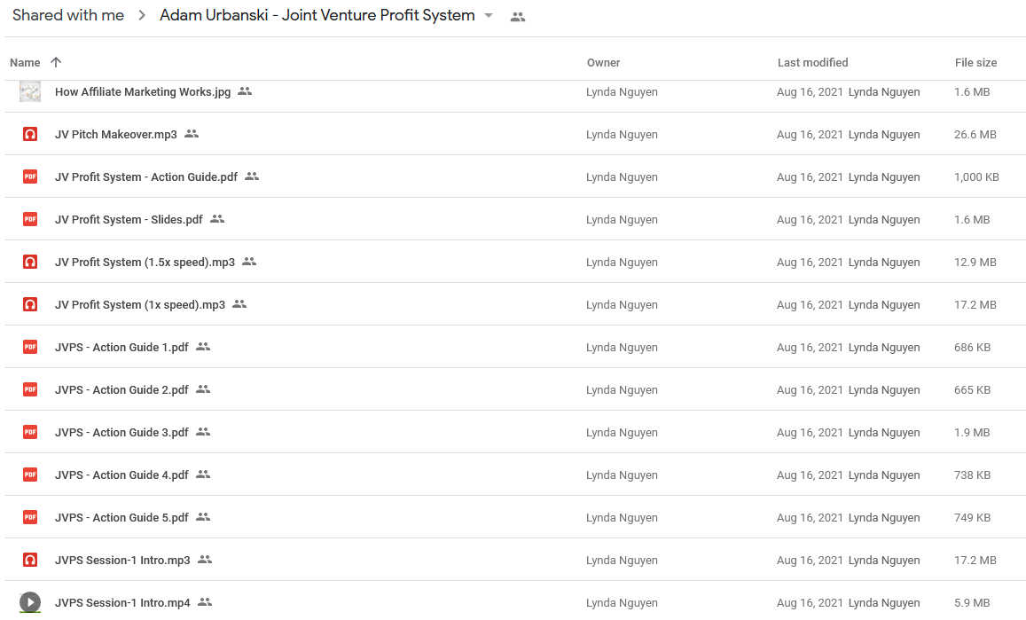Select JVPS Session-1 Intro.mp3 file name
This screenshot has height=620, width=1026.
122,560
